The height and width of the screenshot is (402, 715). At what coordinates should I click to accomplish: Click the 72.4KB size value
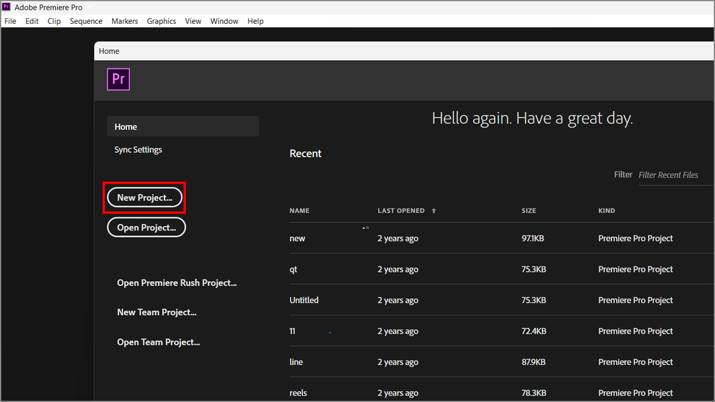click(x=533, y=331)
